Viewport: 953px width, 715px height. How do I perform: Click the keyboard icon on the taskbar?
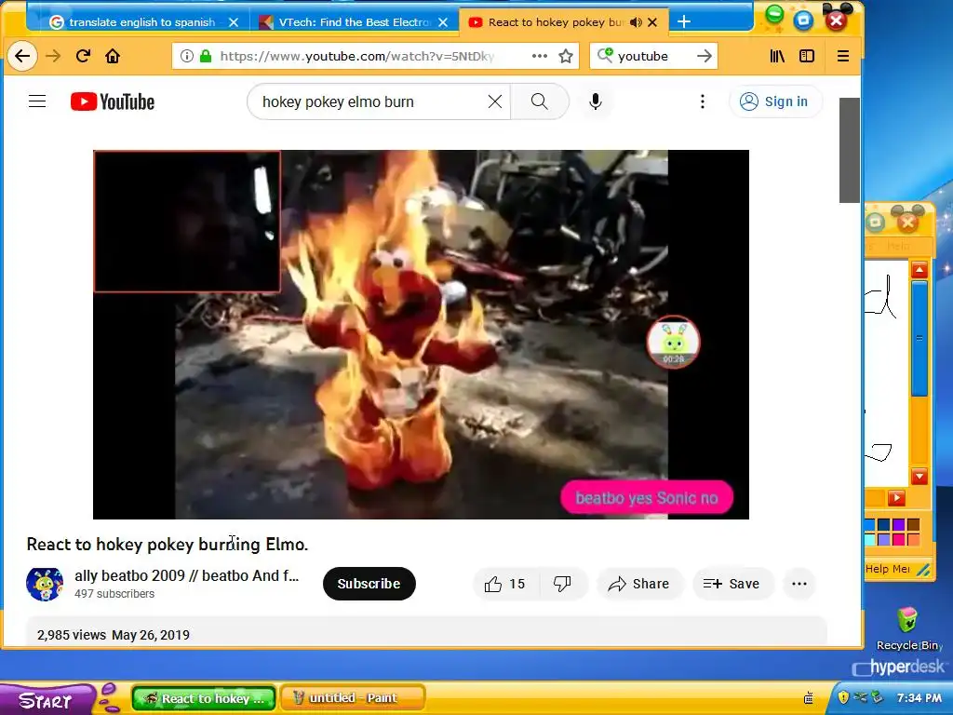click(809, 698)
